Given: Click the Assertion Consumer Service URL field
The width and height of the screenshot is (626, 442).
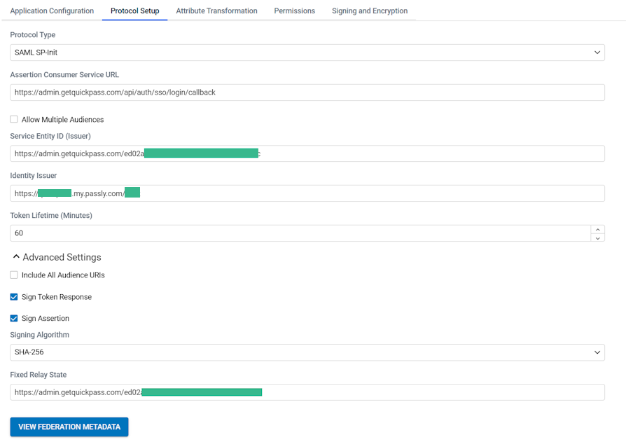Looking at the screenshot, I should (307, 92).
